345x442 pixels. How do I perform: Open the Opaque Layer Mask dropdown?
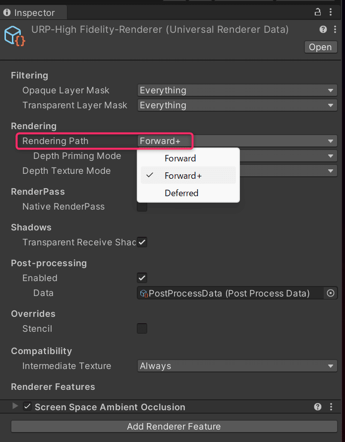pos(237,90)
